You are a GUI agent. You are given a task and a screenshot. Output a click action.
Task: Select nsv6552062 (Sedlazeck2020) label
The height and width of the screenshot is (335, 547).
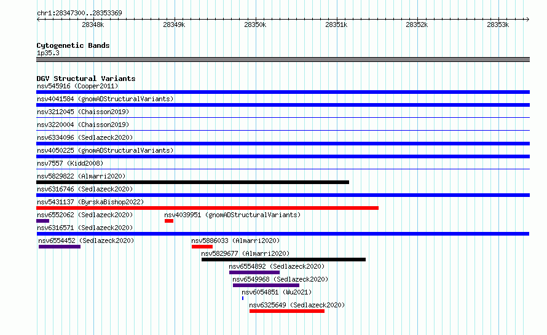[85, 215]
